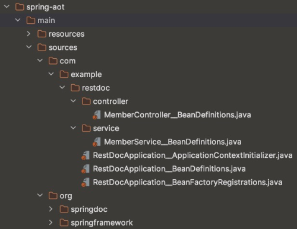Expand the resources folder chevron
Screen dimensions: 297x229
coord(29,34)
